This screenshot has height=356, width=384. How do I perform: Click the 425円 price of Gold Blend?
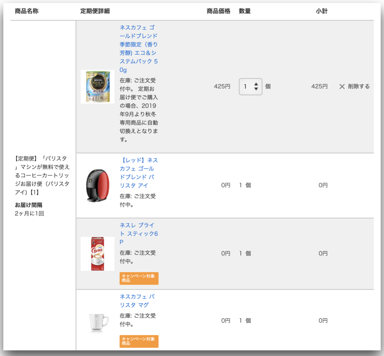[x=222, y=86]
